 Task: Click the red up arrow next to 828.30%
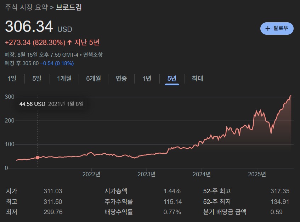click(x=70, y=42)
